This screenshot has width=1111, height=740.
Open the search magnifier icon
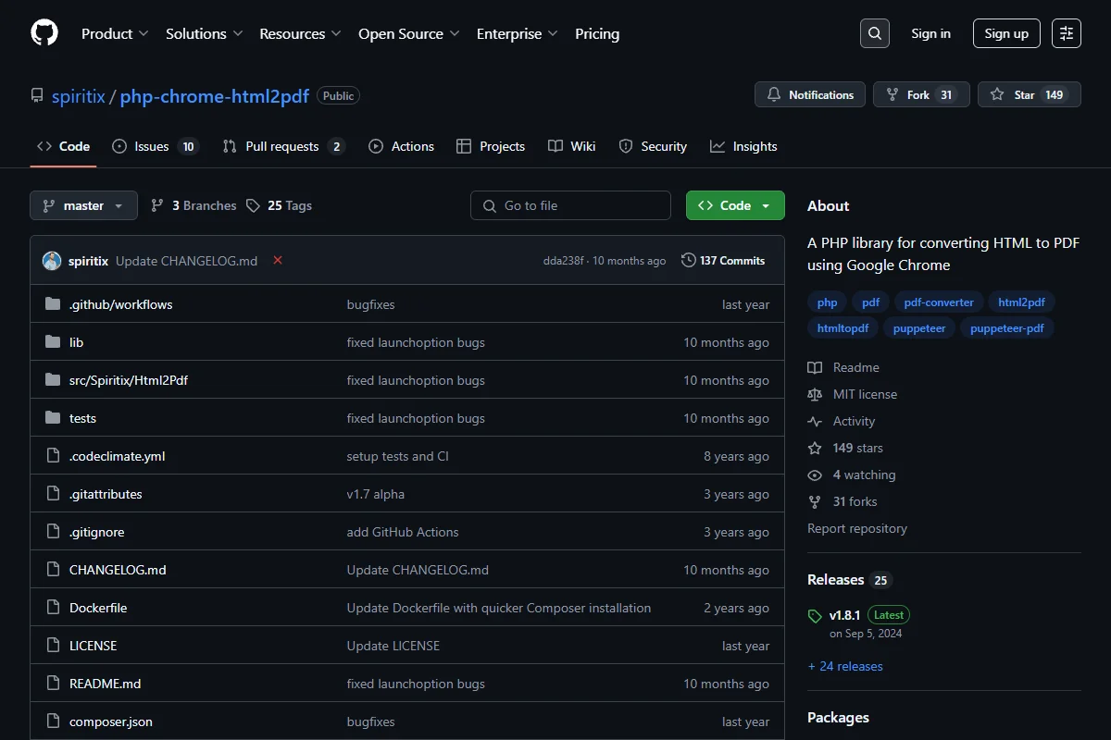click(874, 33)
